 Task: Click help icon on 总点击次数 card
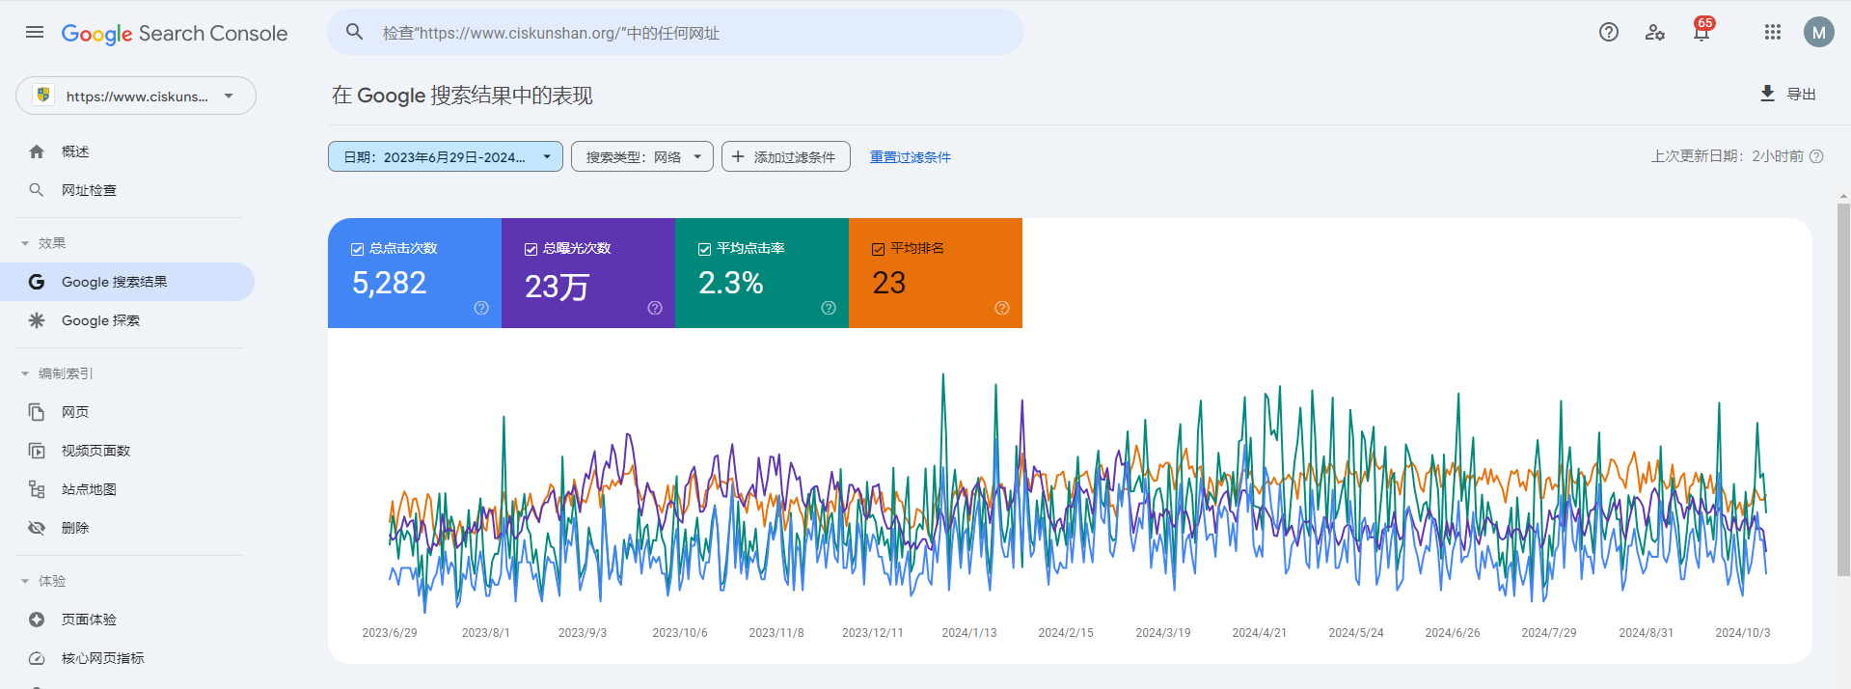(481, 308)
